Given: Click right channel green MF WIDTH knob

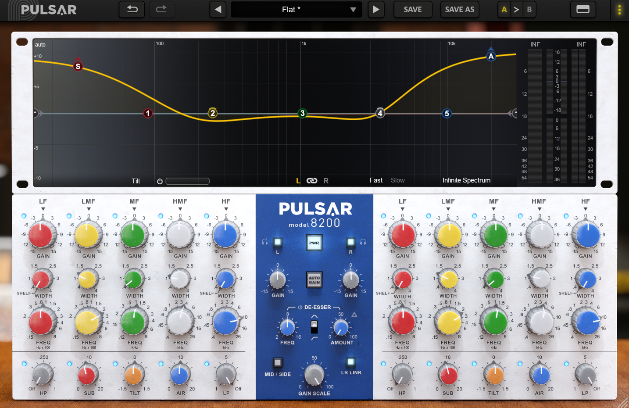Looking at the screenshot, I should click(x=495, y=279).
